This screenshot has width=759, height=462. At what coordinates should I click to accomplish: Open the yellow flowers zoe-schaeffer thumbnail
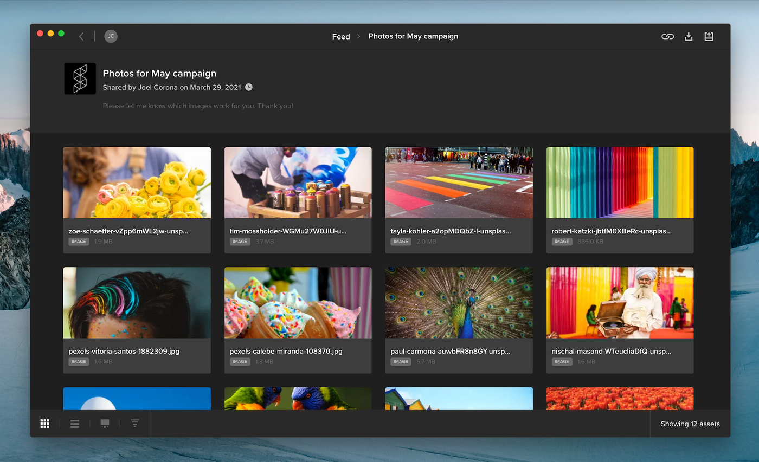coord(137,183)
